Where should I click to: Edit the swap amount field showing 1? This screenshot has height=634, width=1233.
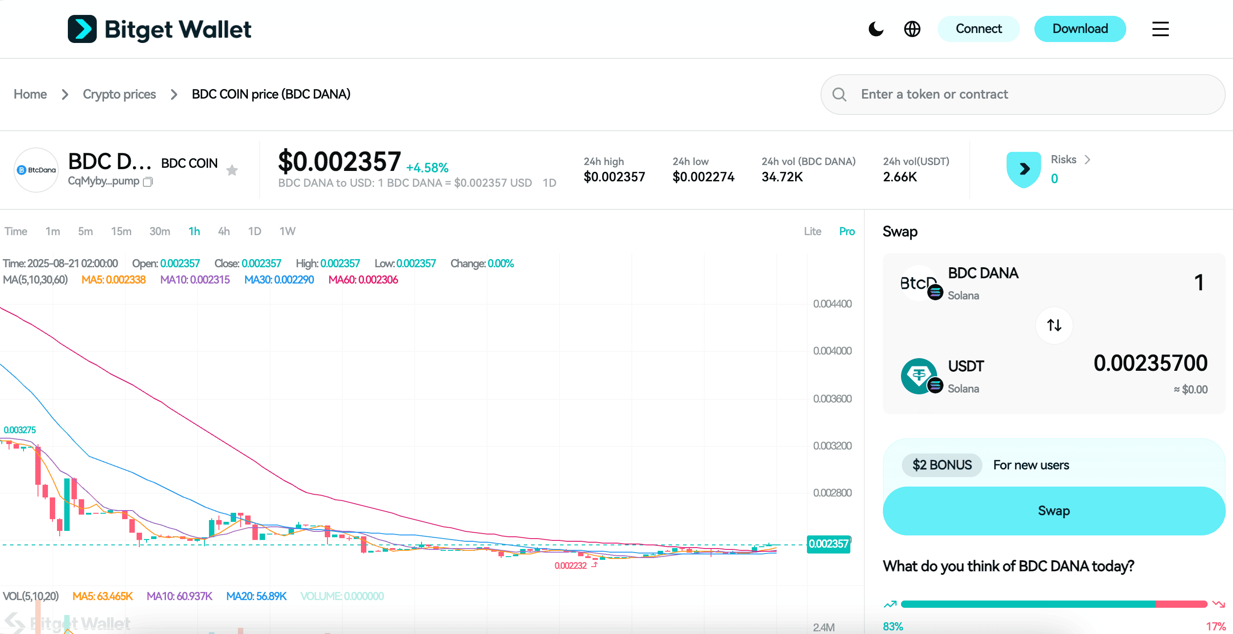pyautogui.click(x=1199, y=282)
